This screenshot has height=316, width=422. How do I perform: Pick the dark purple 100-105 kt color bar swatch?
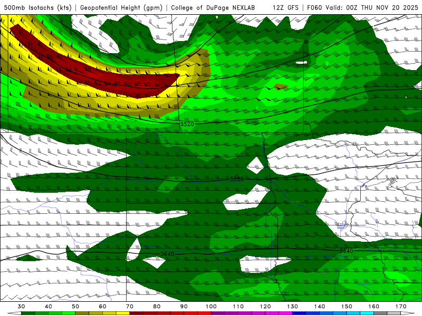[x=218, y=313]
